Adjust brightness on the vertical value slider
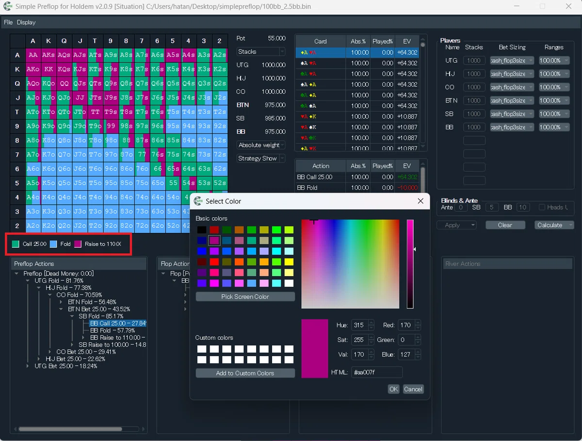 click(410, 264)
